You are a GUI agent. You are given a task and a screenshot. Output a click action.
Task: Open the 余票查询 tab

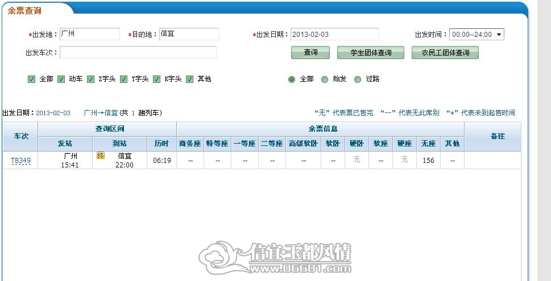coord(24,11)
